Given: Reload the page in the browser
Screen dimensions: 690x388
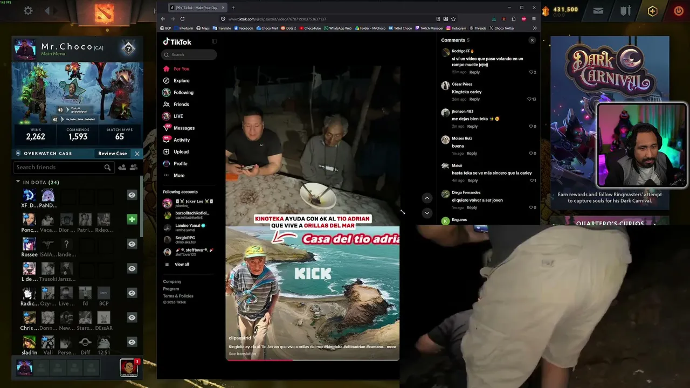Looking at the screenshot, I should 182,19.
